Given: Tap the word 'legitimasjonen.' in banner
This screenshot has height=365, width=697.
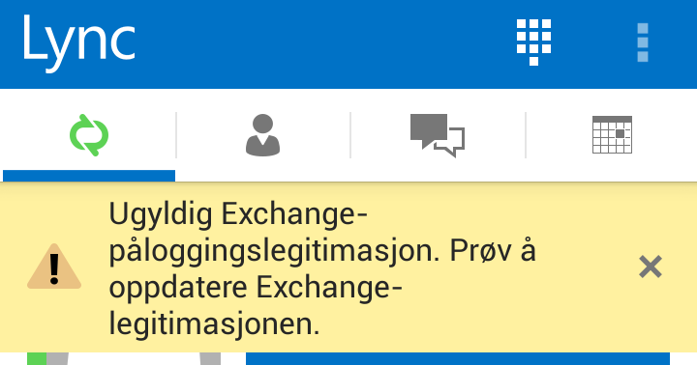Looking at the screenshot, I should click(x=214, y=323).
